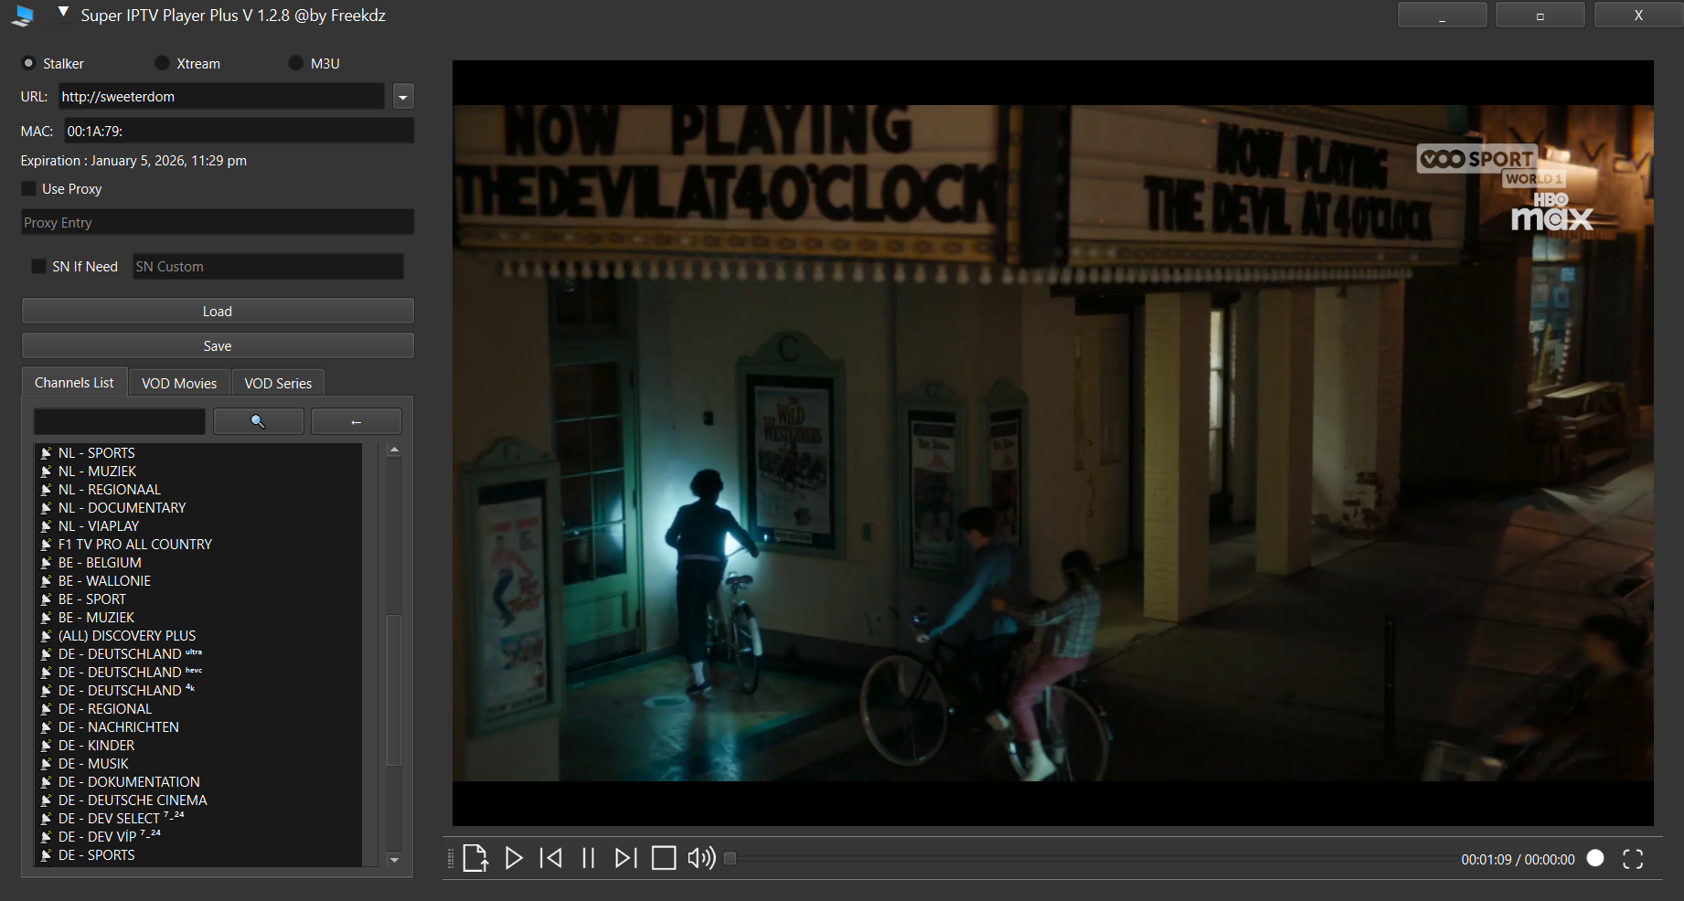Click the magnifier search button
The image size is (1684, 901).
coord(259,421)
